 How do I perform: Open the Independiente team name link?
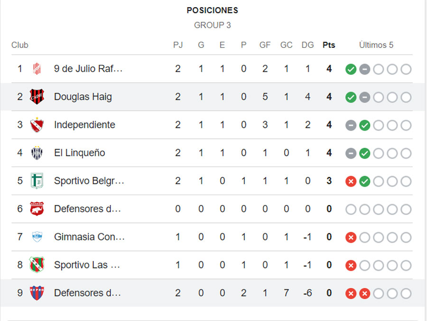(84, 125)
